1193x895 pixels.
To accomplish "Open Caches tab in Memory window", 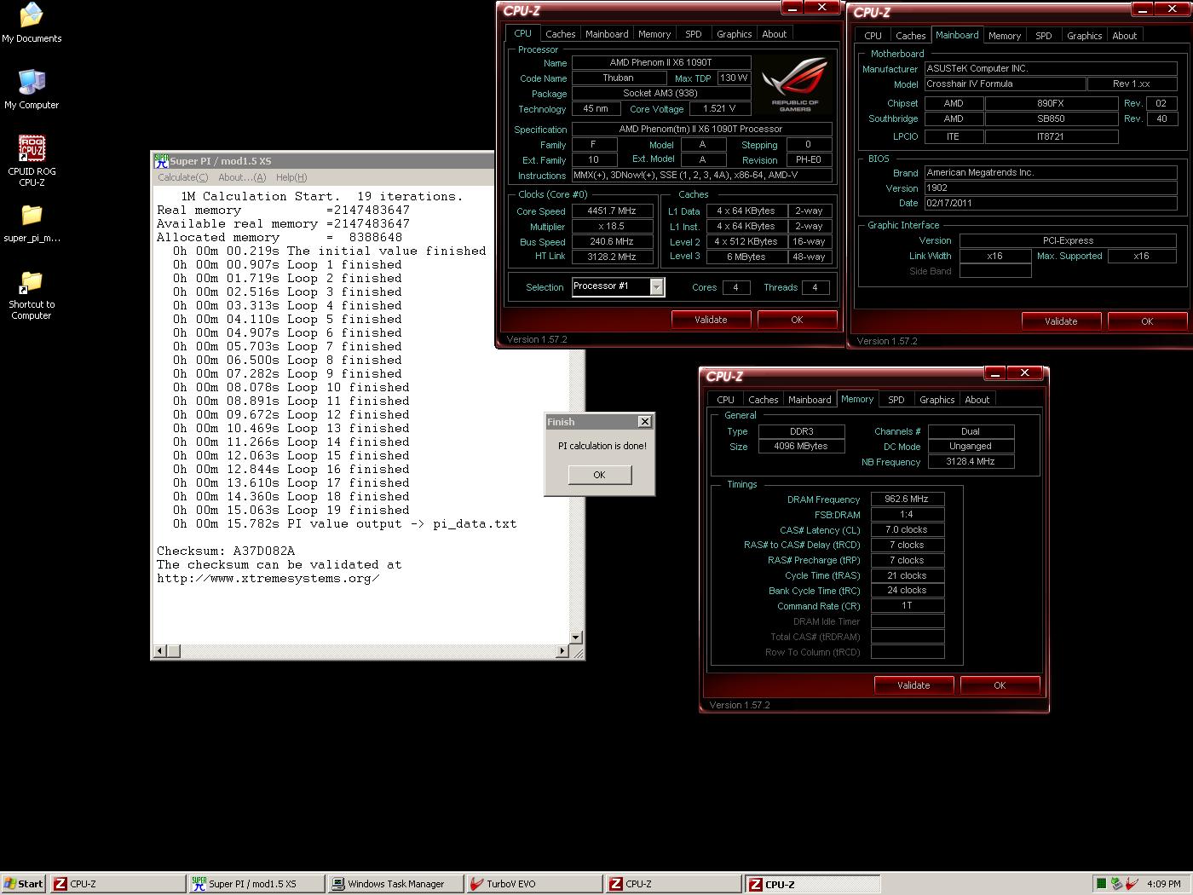I will [x=763, y=400].
